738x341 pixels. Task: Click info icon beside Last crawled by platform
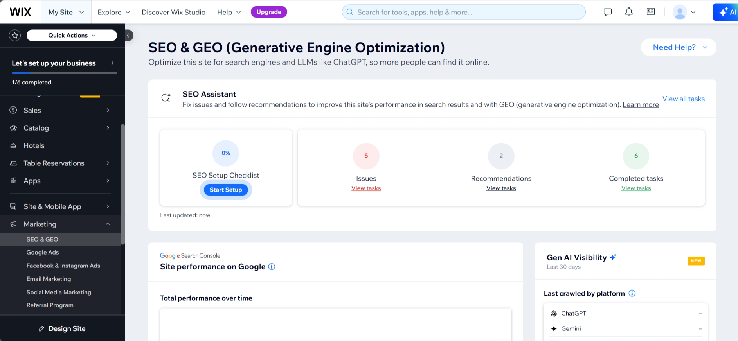point(632,293)
